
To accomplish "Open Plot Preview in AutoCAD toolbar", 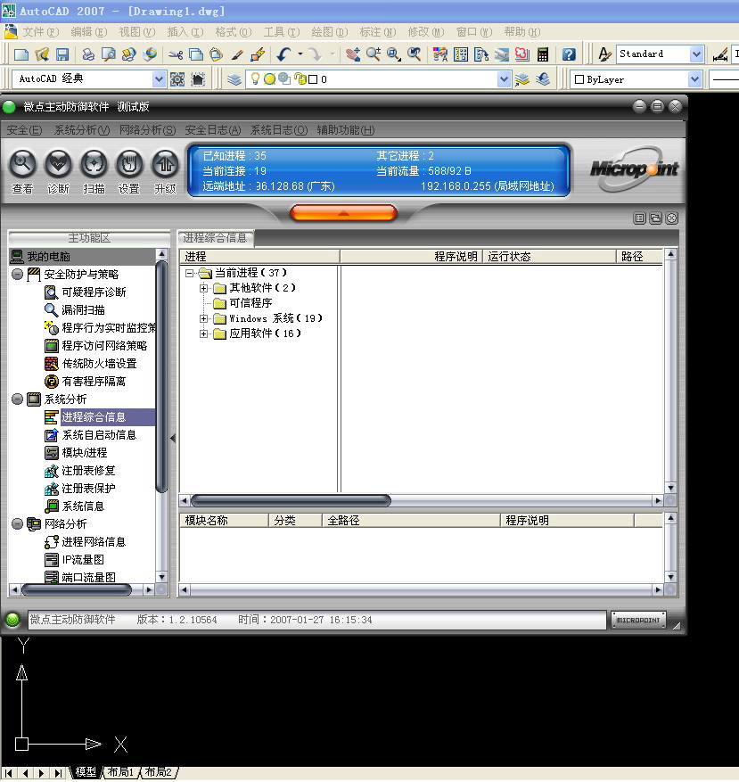I will [x=108, y=54].
